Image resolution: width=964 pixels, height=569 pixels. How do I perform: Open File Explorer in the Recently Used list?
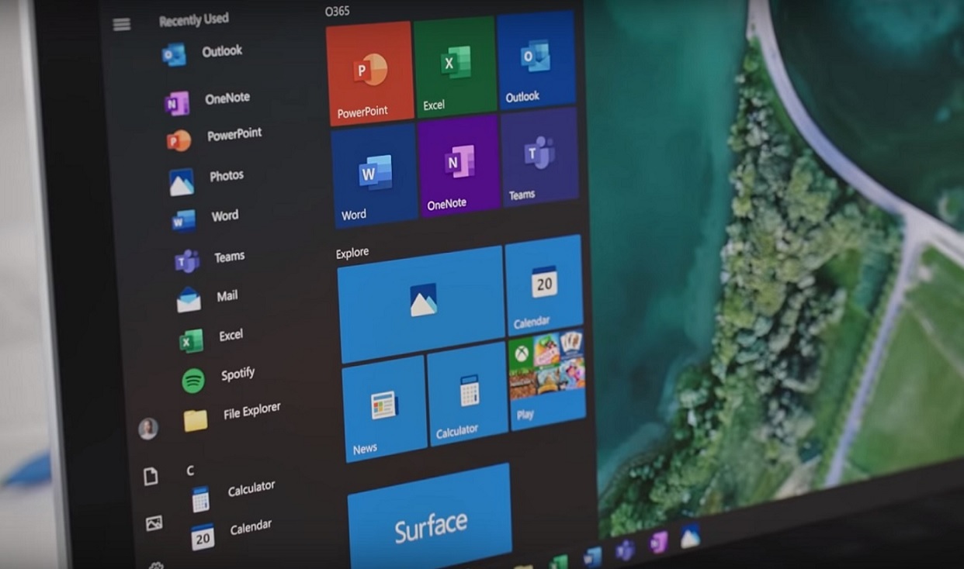[x=232, y=416]
